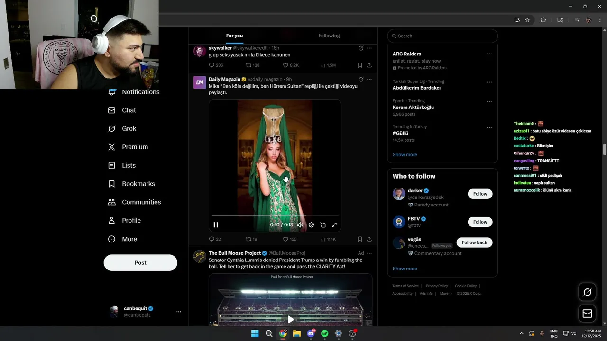Enter fullscreen for the video
The image size is (607, 341).
coord(334,225)
